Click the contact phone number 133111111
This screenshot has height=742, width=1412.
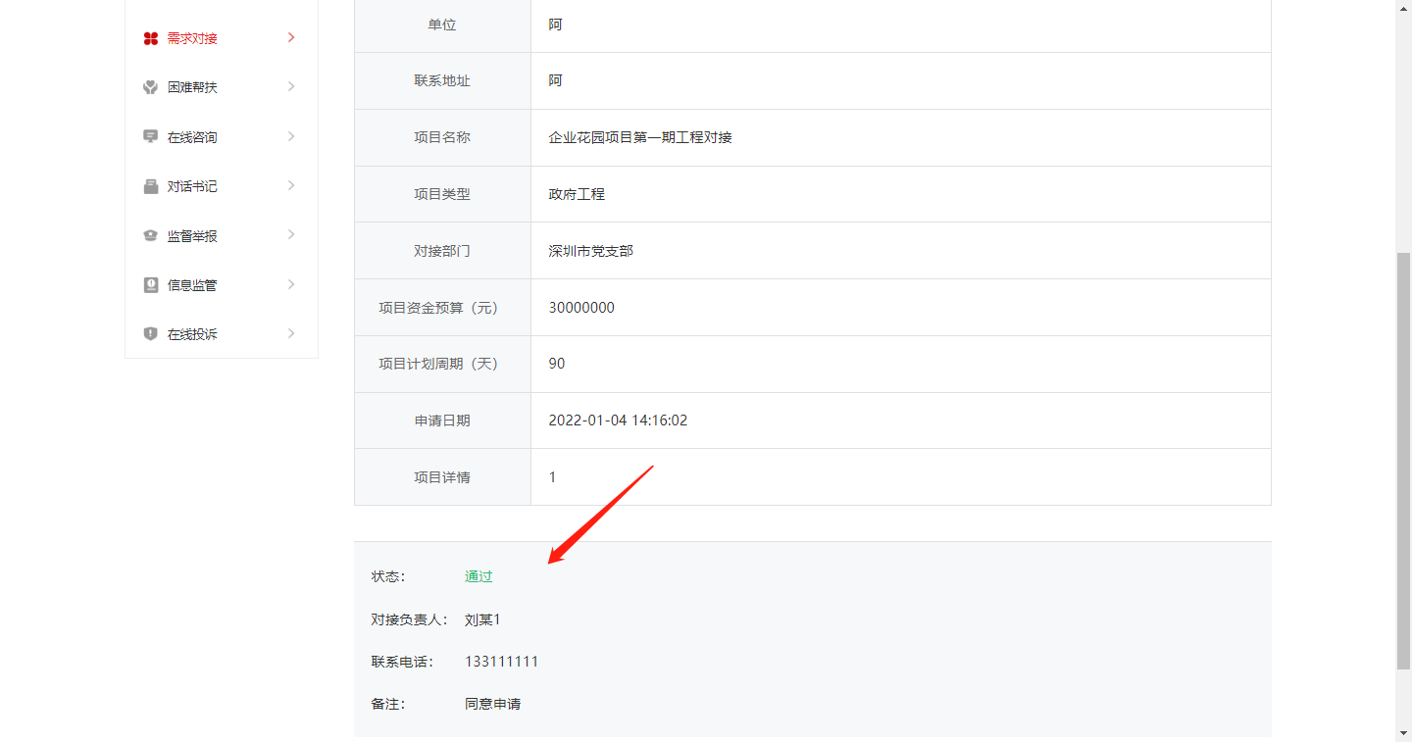tap(501, 662)
